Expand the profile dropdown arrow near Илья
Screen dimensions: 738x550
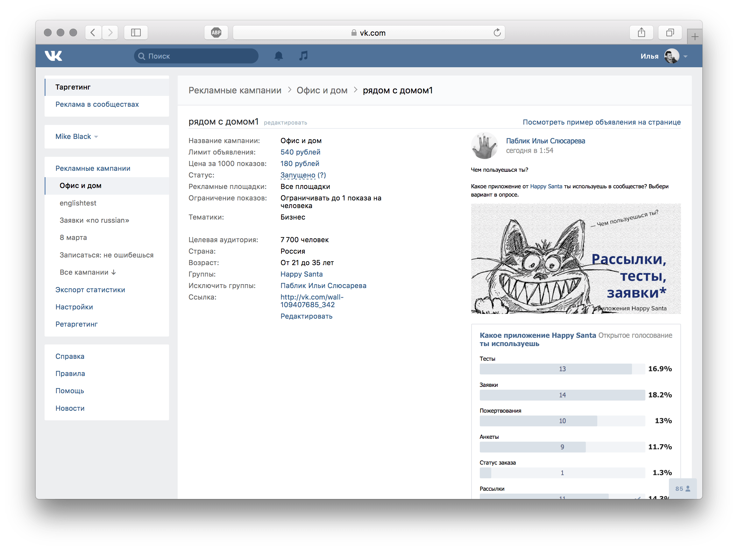tap(685, 57)
